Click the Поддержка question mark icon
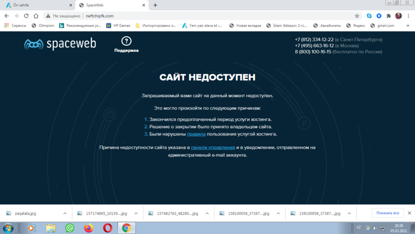The width and height of the screenshot is (415, 234). coord(126,41)
